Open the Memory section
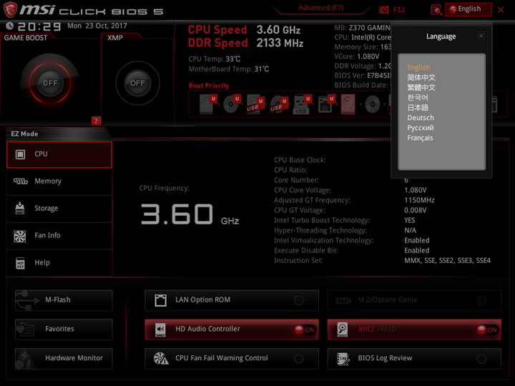The height and width of the screenshot is (386, 515). click(x=59, y=182)
